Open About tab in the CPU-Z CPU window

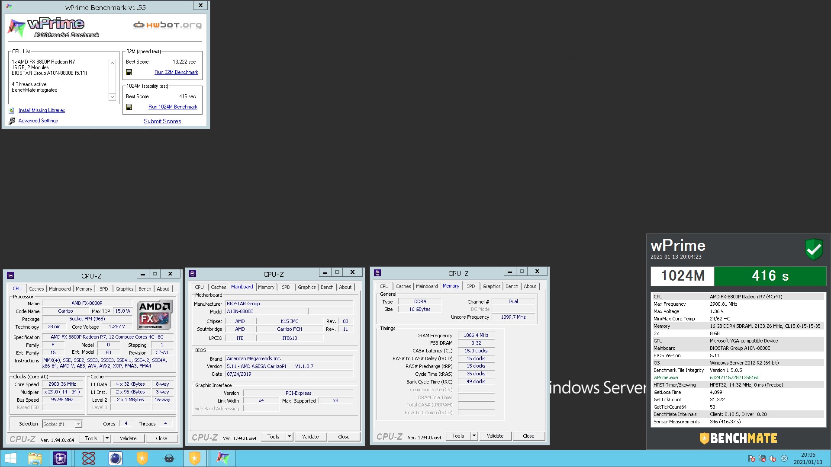(x=163, y=289)
